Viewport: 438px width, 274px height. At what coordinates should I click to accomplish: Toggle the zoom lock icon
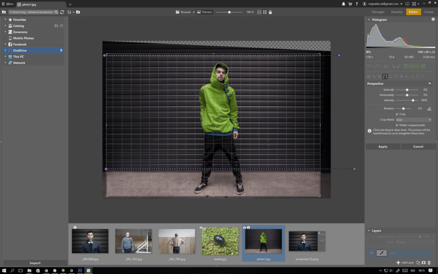point(270,12)
